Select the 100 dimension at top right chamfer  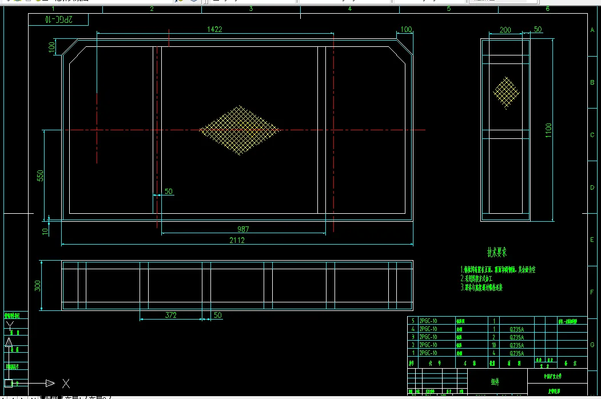[x=406, y=30]
